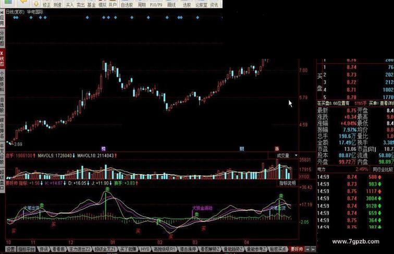Open the 牛叉诊股 sidebar tab
This screenshot has width=394, height=254.
(2, 154)
